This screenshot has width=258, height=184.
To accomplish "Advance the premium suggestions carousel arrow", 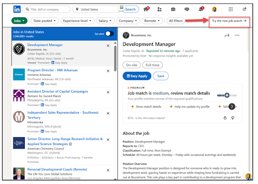I will (232, 107).
